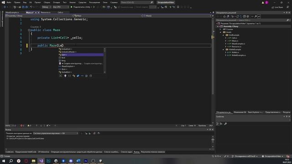Toggle the blue structure filter in IntelliSense
The image size is (292, 164).
click(x=78, y=76)
